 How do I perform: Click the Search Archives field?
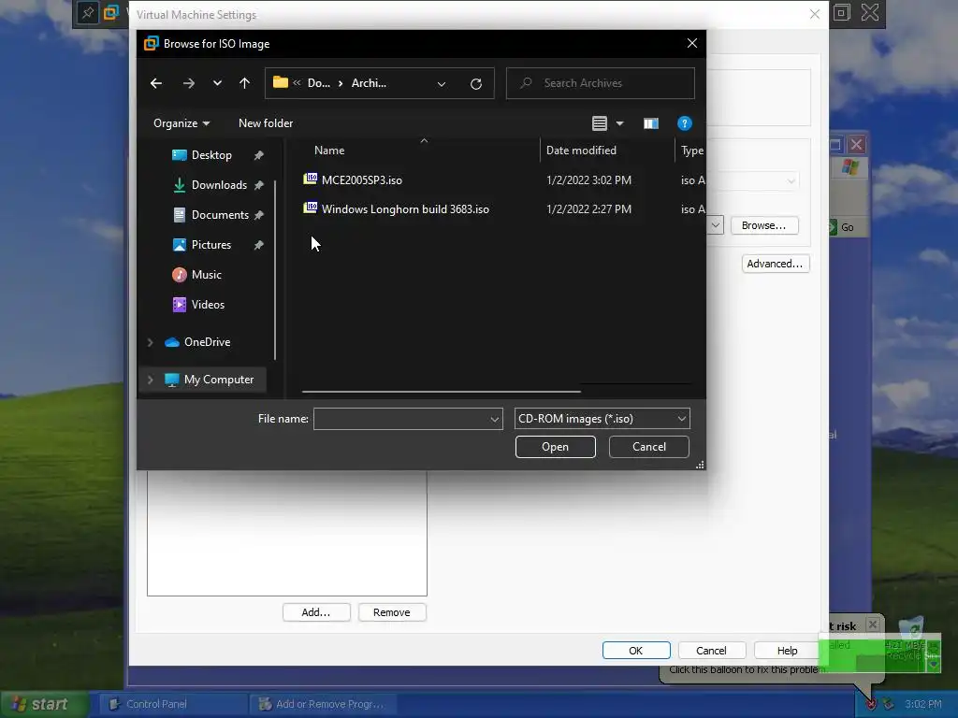600,83
